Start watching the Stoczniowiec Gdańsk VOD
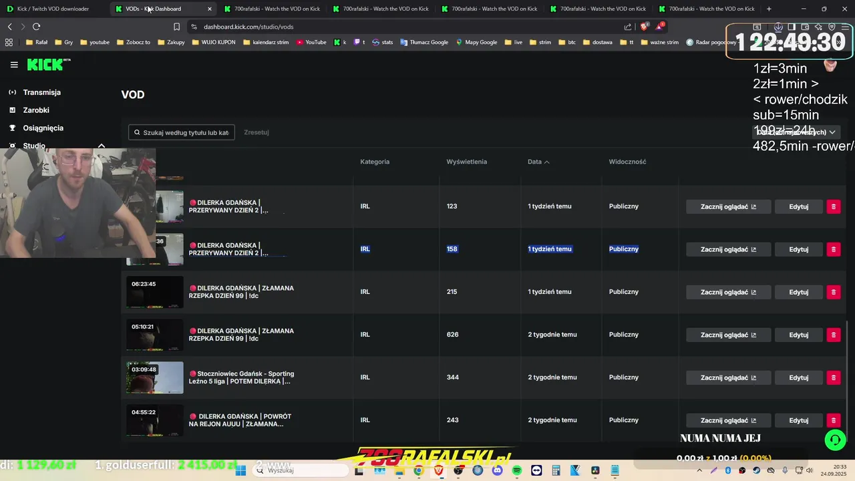 pyautogui.click(x=728, y=377)
